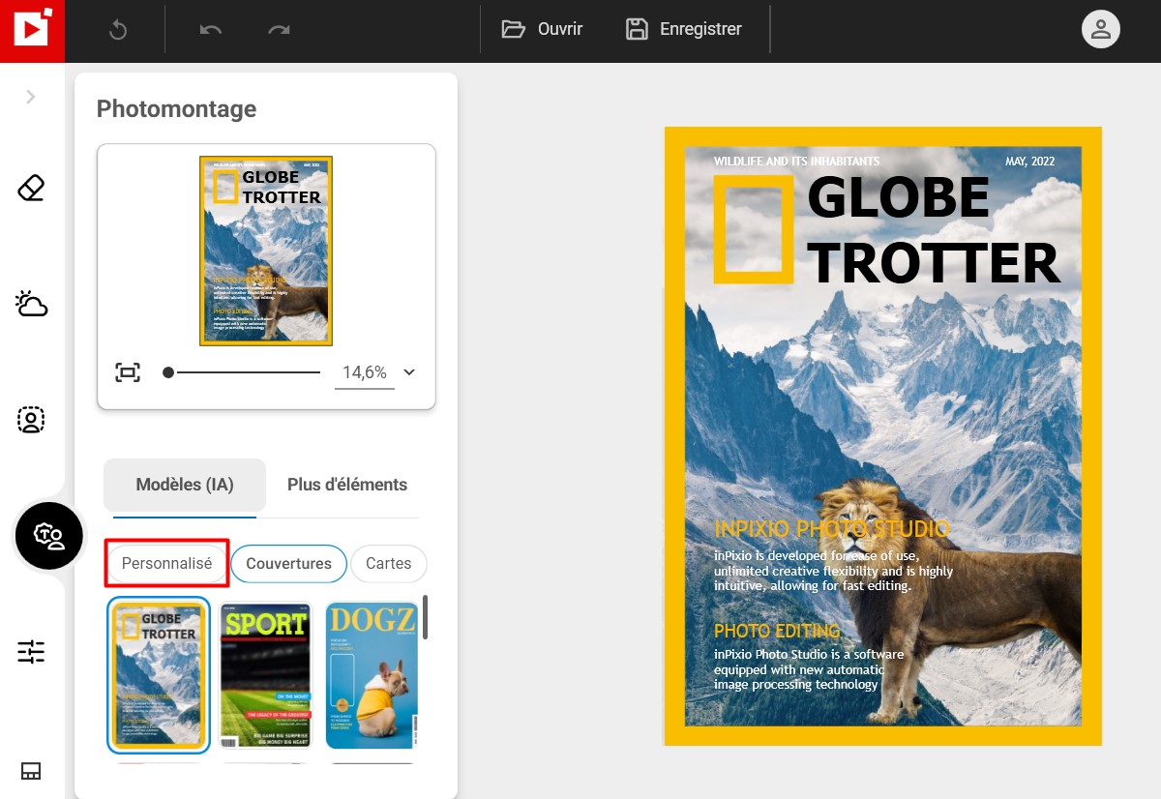
Task: Save the project with Enregistrer
Action: click(683, 29)
